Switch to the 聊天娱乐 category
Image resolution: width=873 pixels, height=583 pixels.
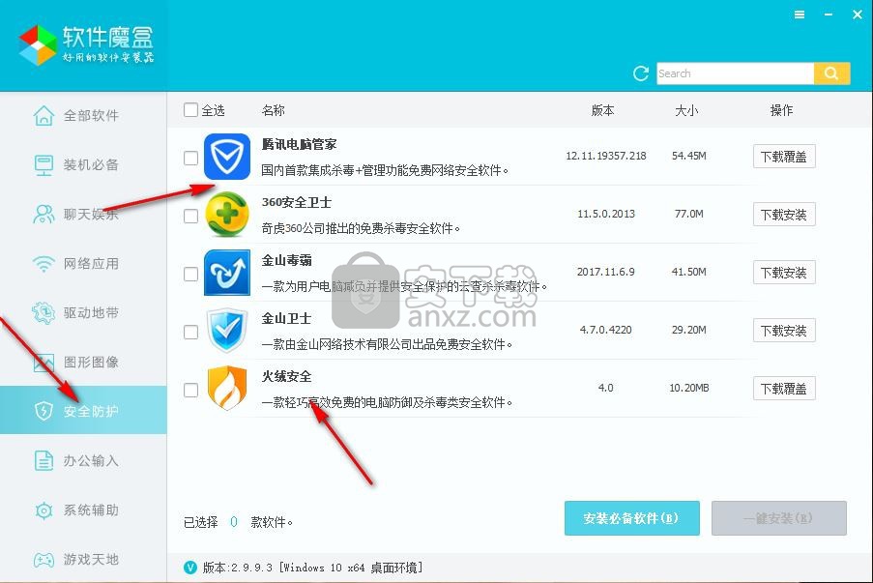(x=83, y=215)
